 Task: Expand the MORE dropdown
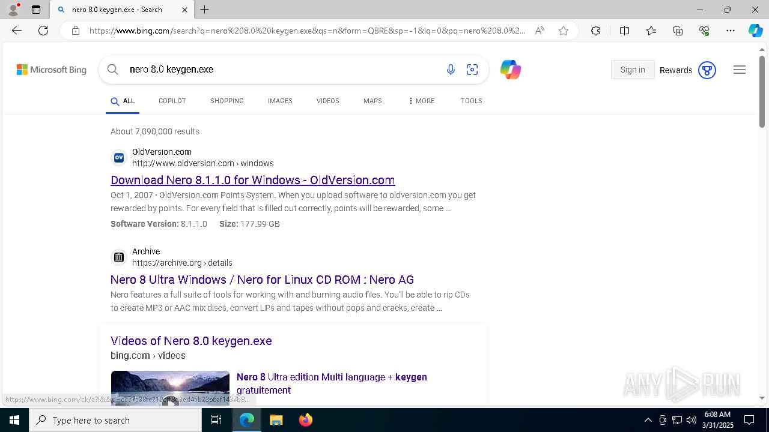421,101
